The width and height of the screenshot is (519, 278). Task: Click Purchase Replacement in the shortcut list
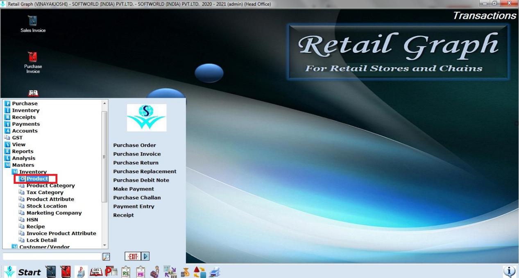[x=145, y=172]
